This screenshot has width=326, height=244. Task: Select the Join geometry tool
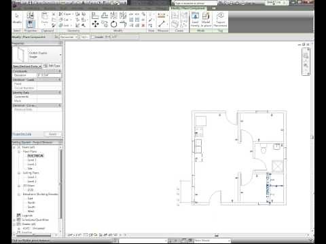coord(65,25)
